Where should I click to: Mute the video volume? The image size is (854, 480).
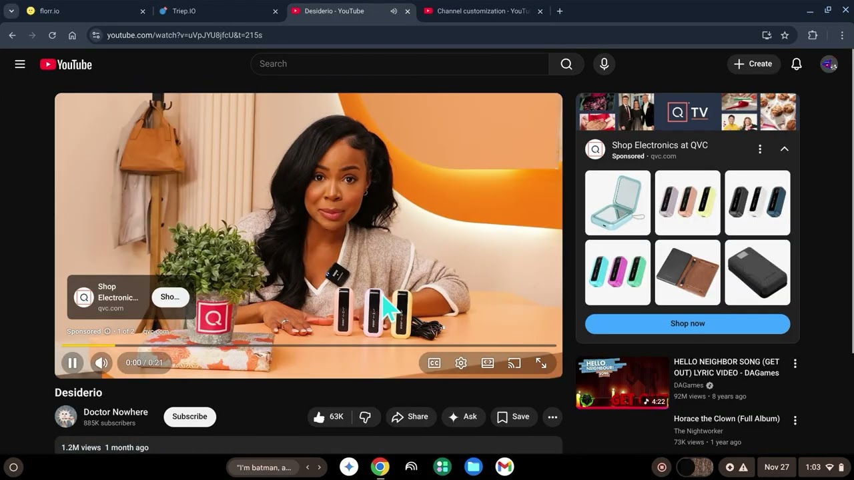pyautogui.click(x=101, y=363)
